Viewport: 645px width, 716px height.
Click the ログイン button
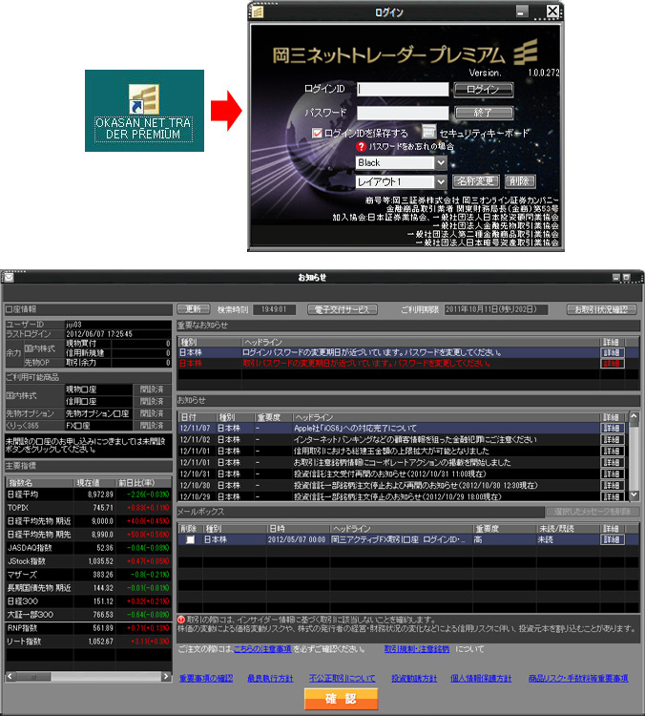click(x=484, y=90)
